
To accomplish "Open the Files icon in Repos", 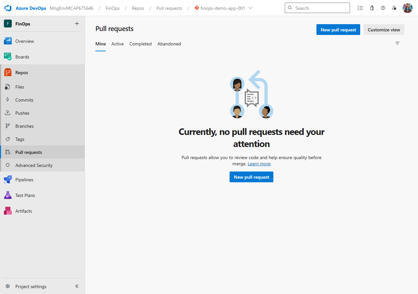I will 8,87.
